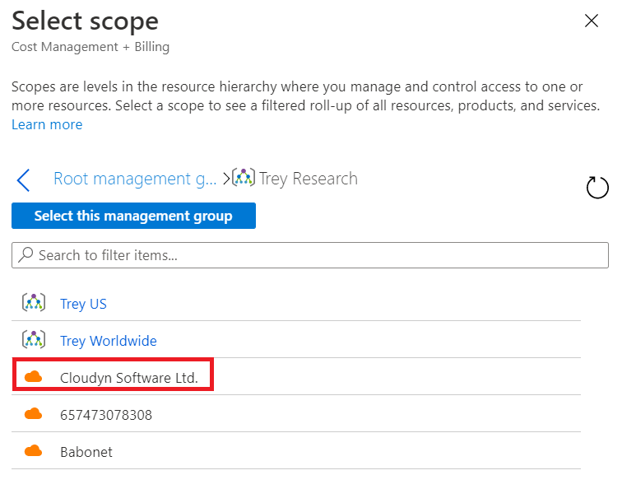Screen dimensions: 622x489
Task: Go to Root management group breadcrumb
Action: [136, 179]
